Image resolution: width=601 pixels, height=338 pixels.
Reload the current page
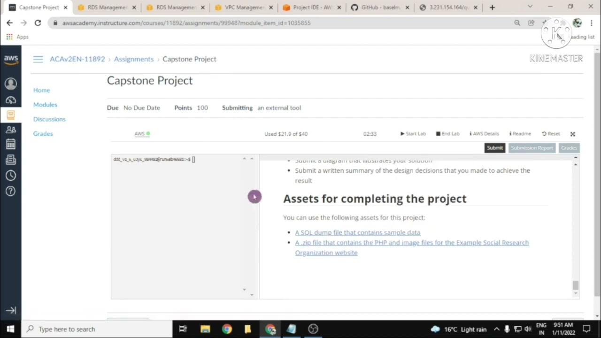tap(38, 23)
